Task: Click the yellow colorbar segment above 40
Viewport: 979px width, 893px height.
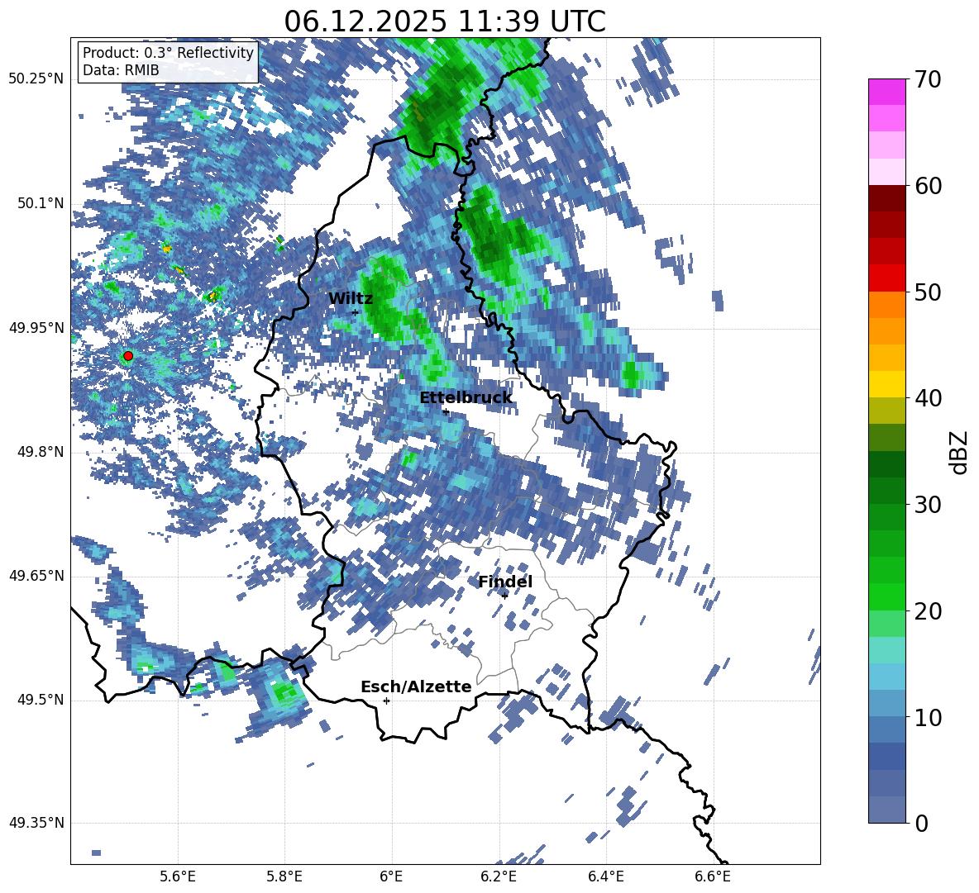Action: (886, 385)
